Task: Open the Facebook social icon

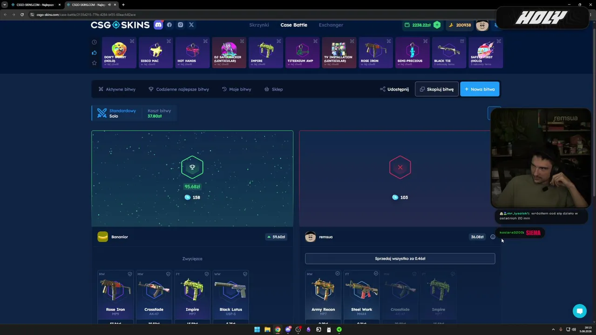Action: (x=169, y=25)
